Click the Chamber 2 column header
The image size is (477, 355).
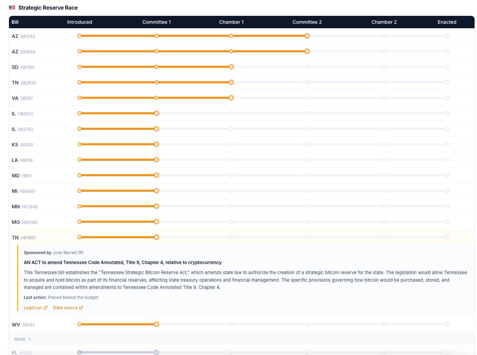384,22
